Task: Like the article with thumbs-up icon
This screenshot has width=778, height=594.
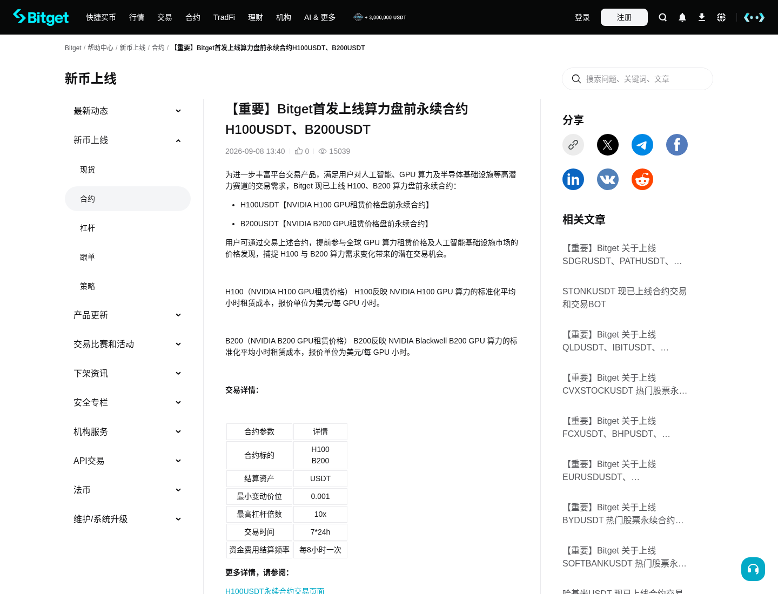Action: coord(299,151)
